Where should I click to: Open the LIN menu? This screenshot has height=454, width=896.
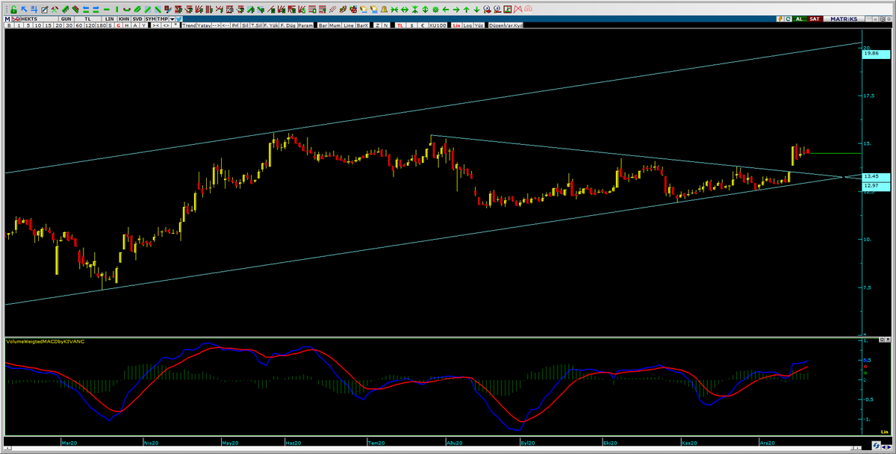[x=110, y=19]
